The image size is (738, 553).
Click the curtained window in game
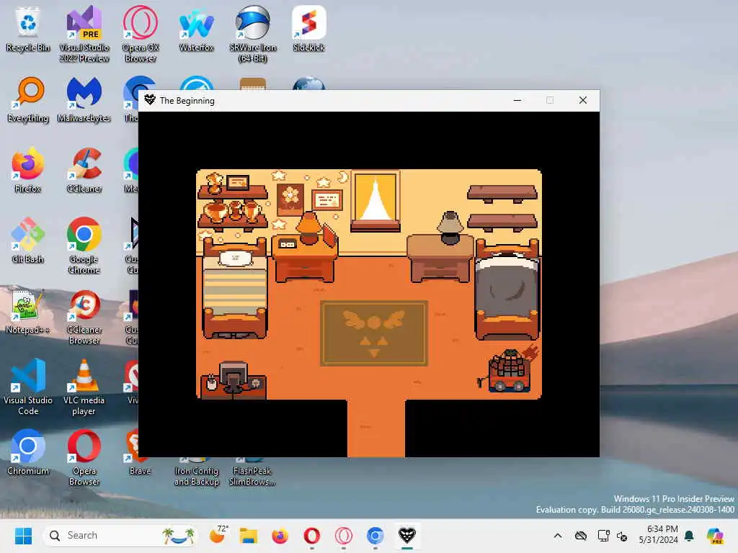click(x=375, y=202)
